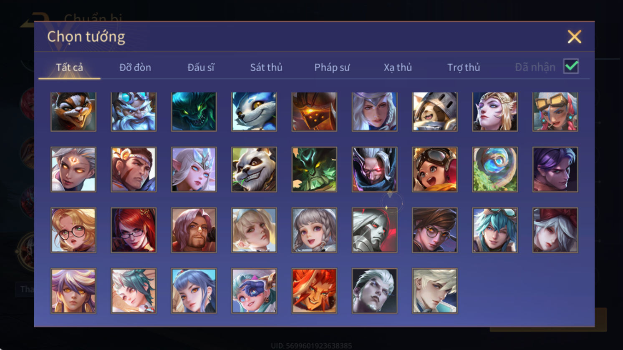Choose the red-haired woman with glasses
623x350 pixels.
pos(134,230)
